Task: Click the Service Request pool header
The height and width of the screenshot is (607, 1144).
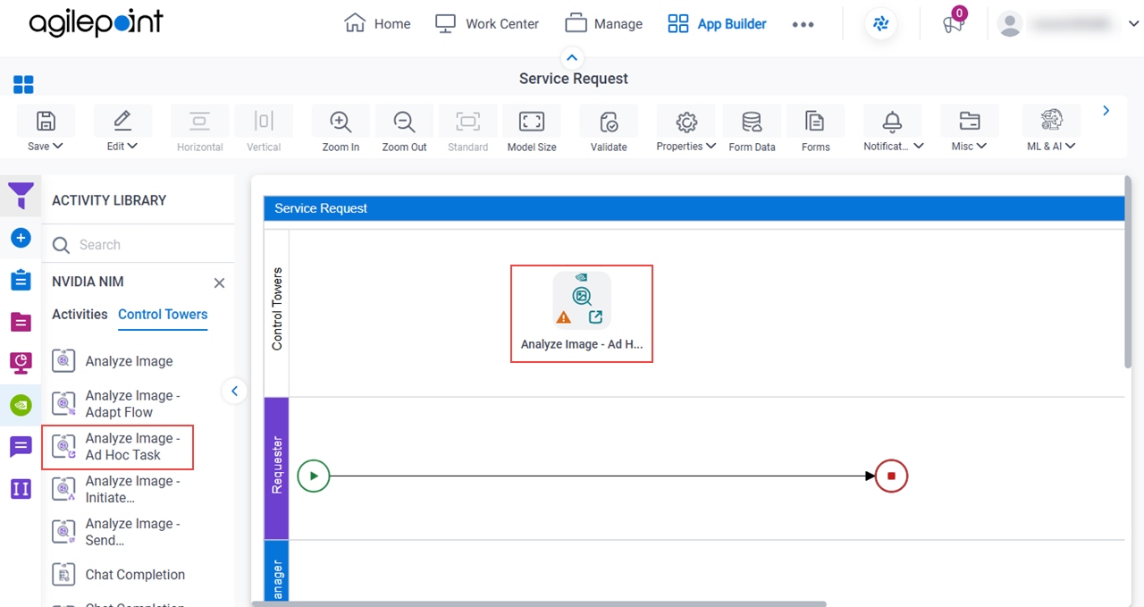Action: [694, 208]
